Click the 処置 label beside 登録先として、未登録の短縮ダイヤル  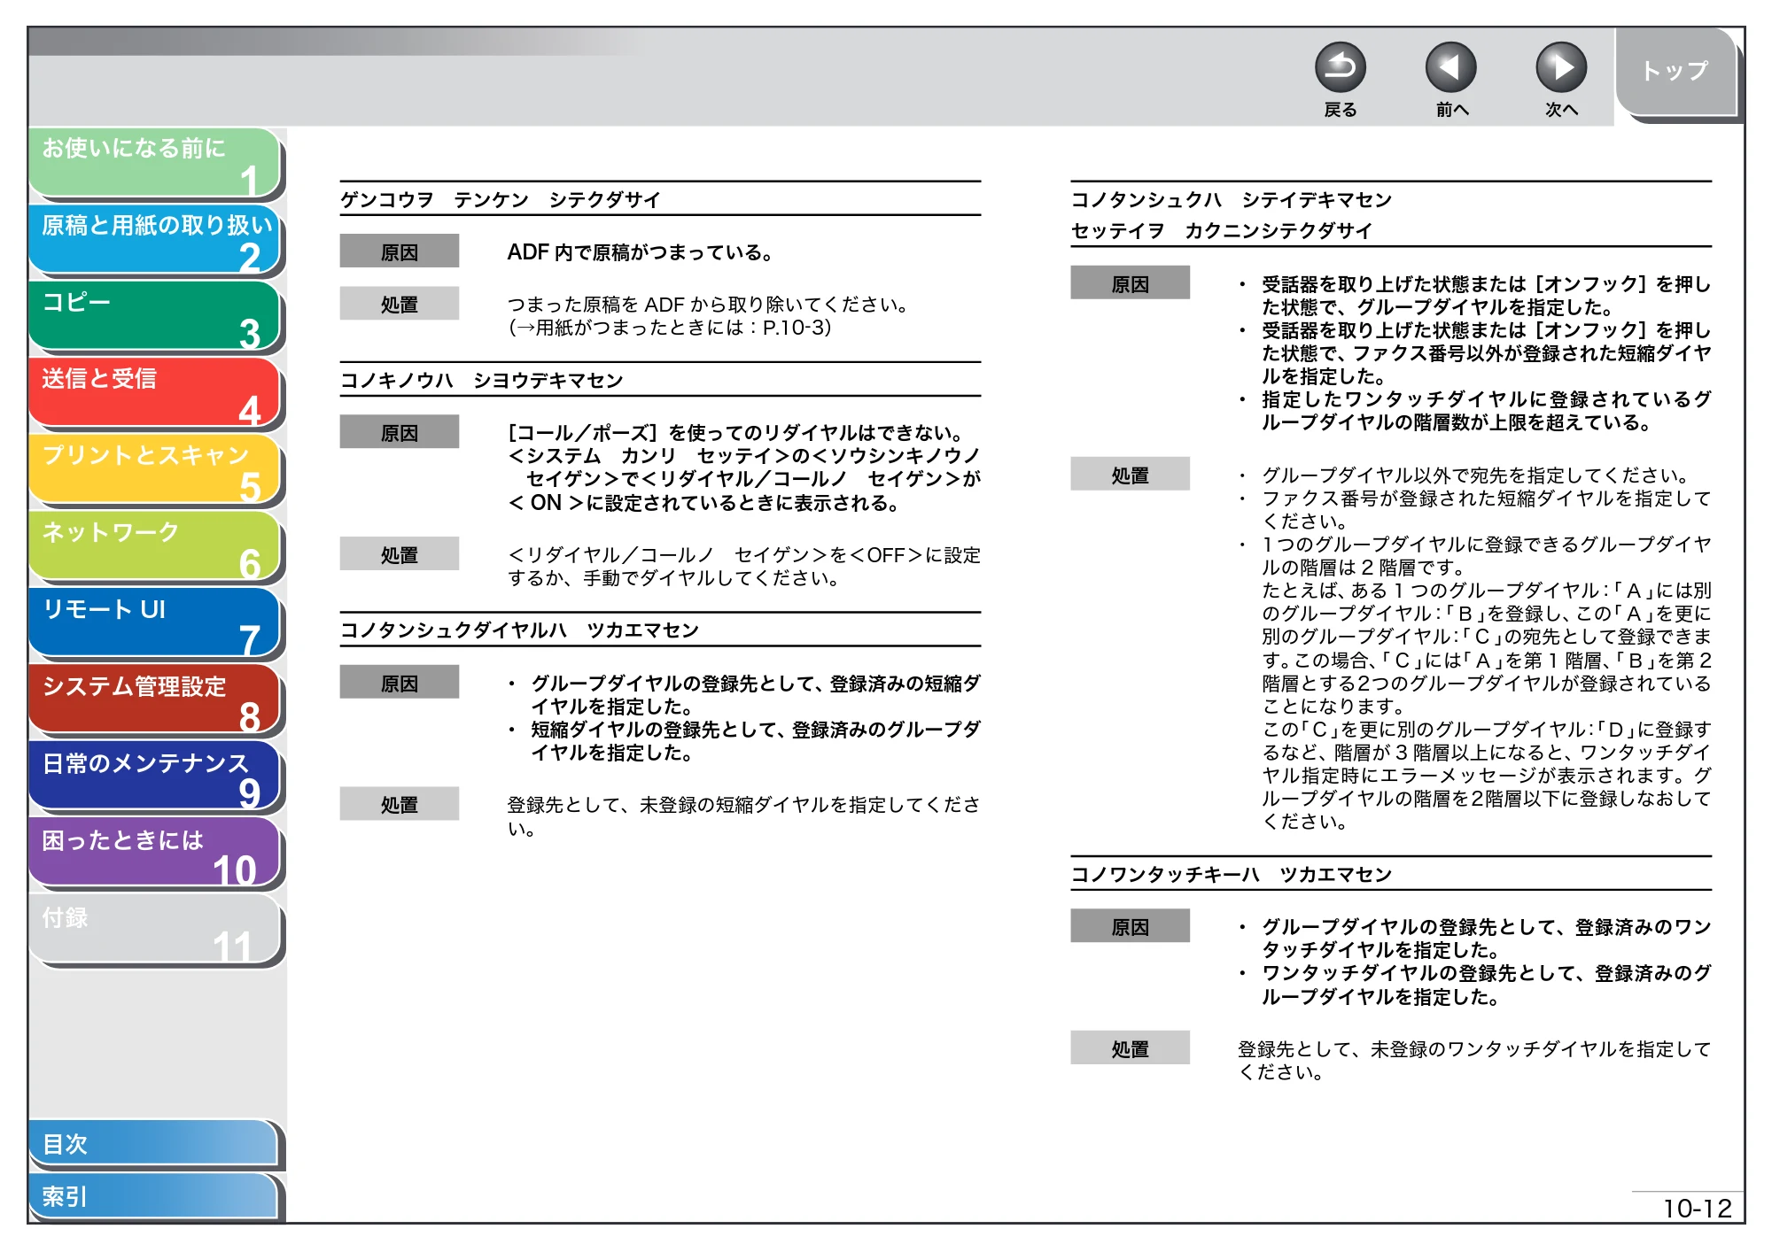tap(400, 805)
